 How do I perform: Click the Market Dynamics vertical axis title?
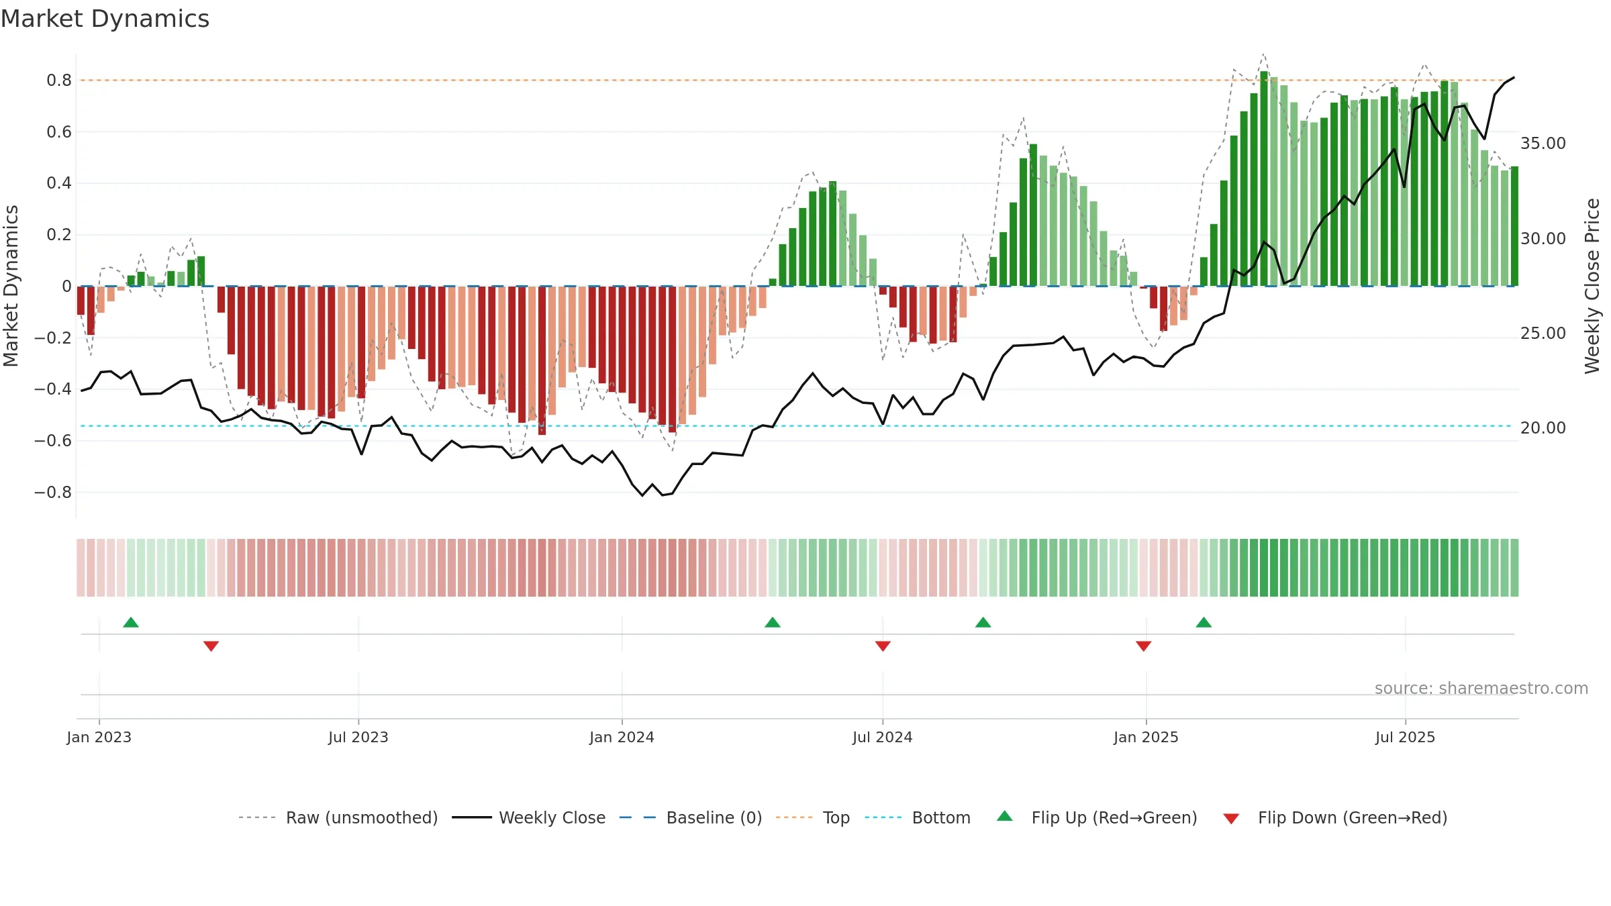11,286
